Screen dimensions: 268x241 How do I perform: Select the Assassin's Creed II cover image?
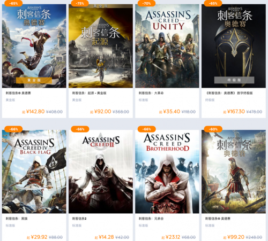(101, 172)
